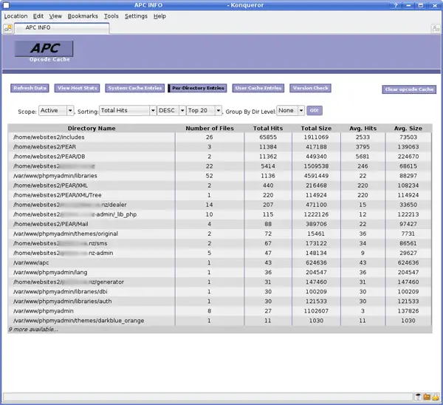
Task: Click the GO! button
Action: coord(315,110)
